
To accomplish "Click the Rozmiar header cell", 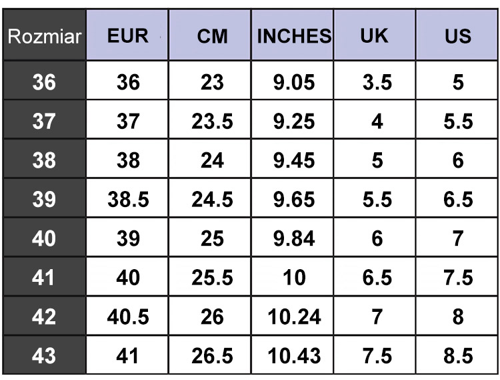I will 44,35.
